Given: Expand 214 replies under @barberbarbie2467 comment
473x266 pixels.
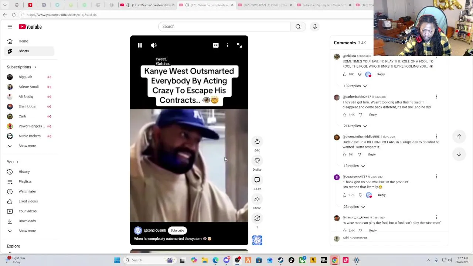Looking at the screenshot, I should [355, 126].
